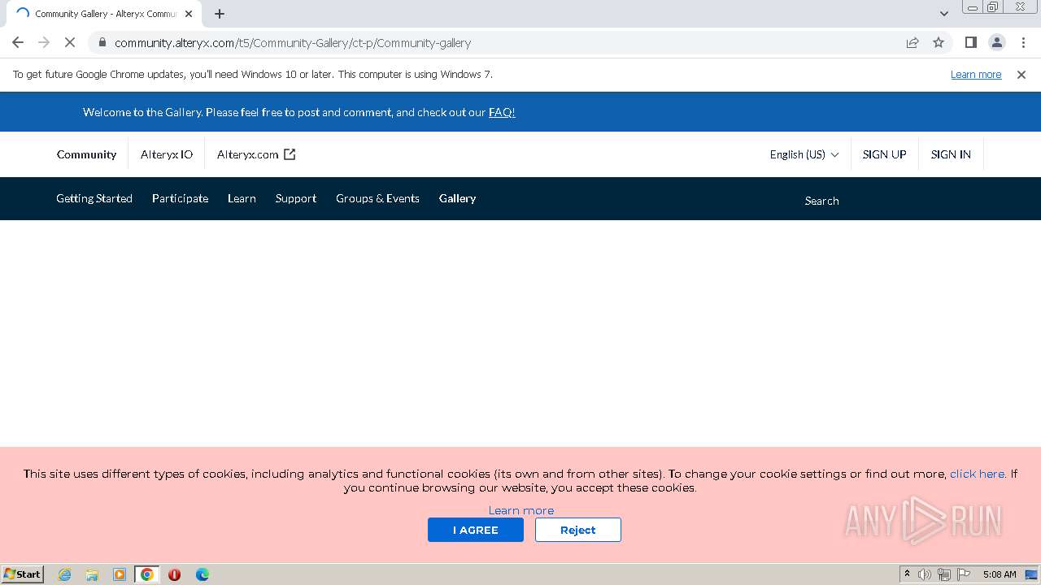Screen dimensions: 1041x585
Task: Open network status tray icon
Action: (944, 574)
